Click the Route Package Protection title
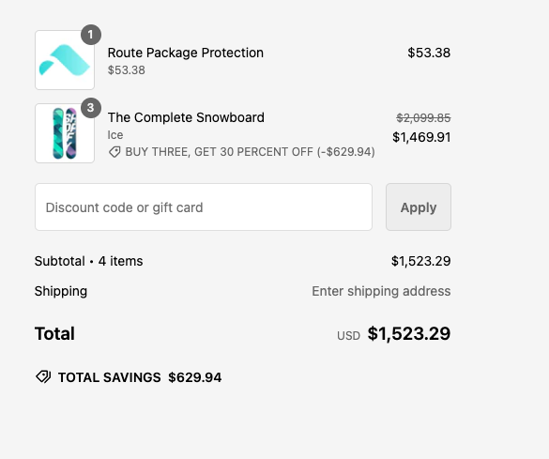 pos(186,53)
